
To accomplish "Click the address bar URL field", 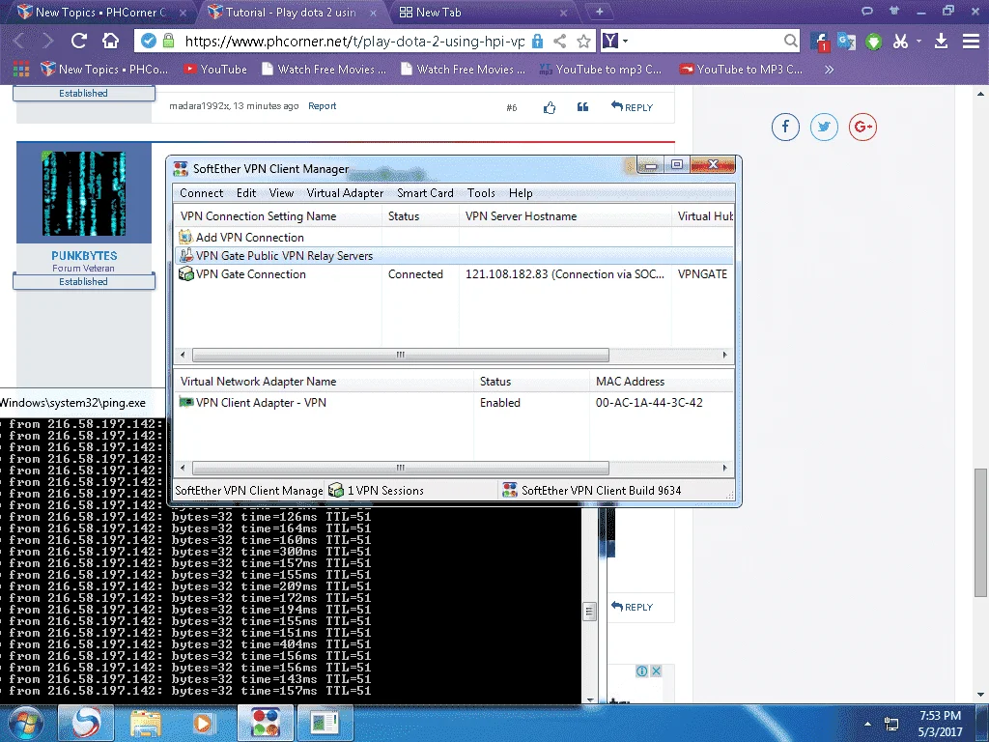I will 354,41.
